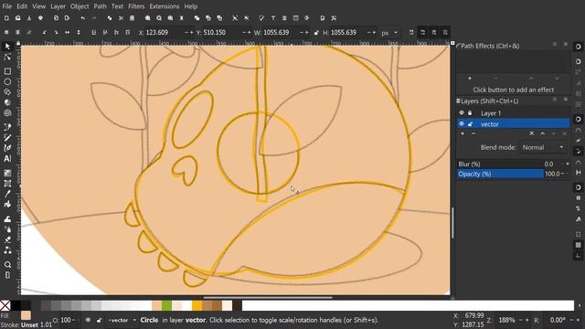Select the Spray tool
Viewport: 585px width, 329px height.
(7, 229)
